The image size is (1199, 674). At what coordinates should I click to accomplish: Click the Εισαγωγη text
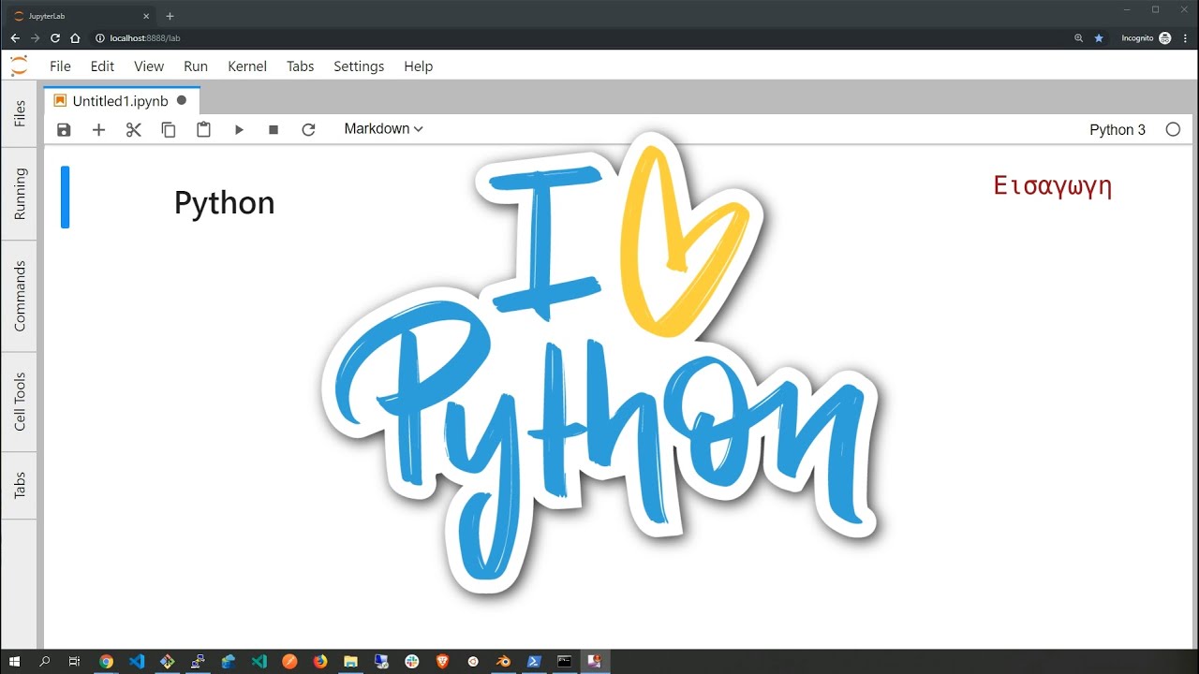(x=1053, y=185)
